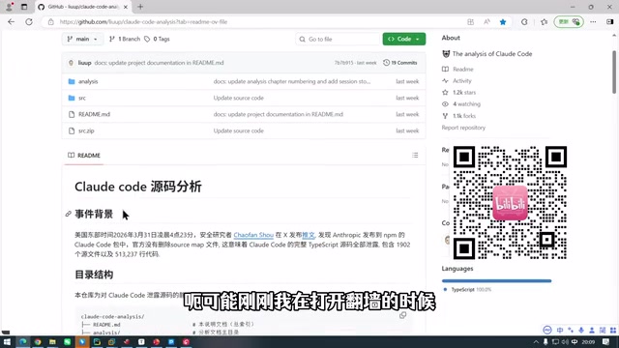The height and width of the screenshot is (348, 619).
Task: Open the 1.1k forks link
Action: pos(464,116)
